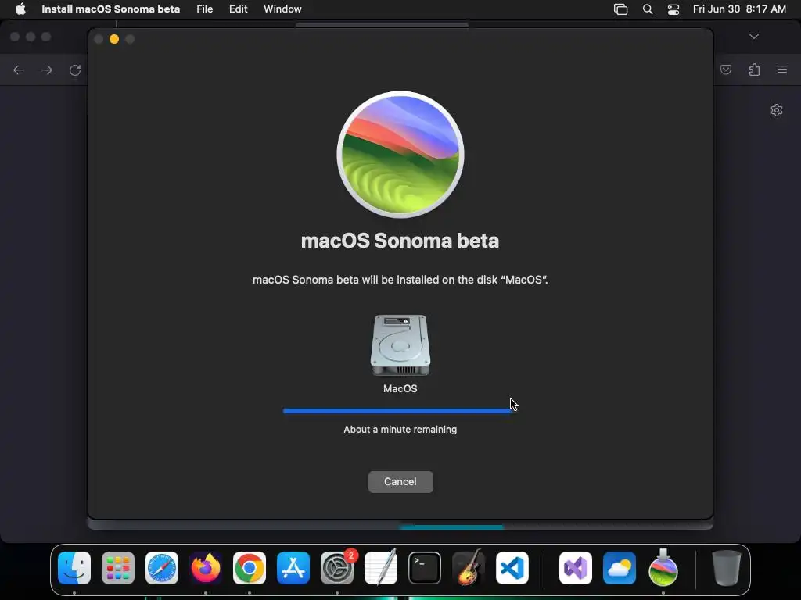Go forward in the browser window behind

pyautogui.click(x=47, y=70)
